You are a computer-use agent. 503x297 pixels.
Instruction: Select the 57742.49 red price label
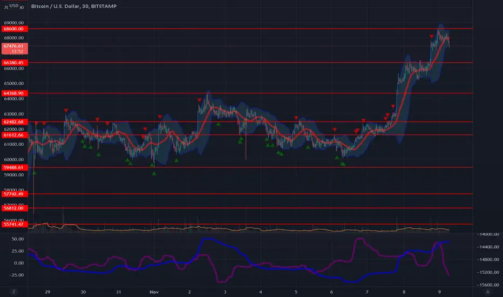point(15,194)
